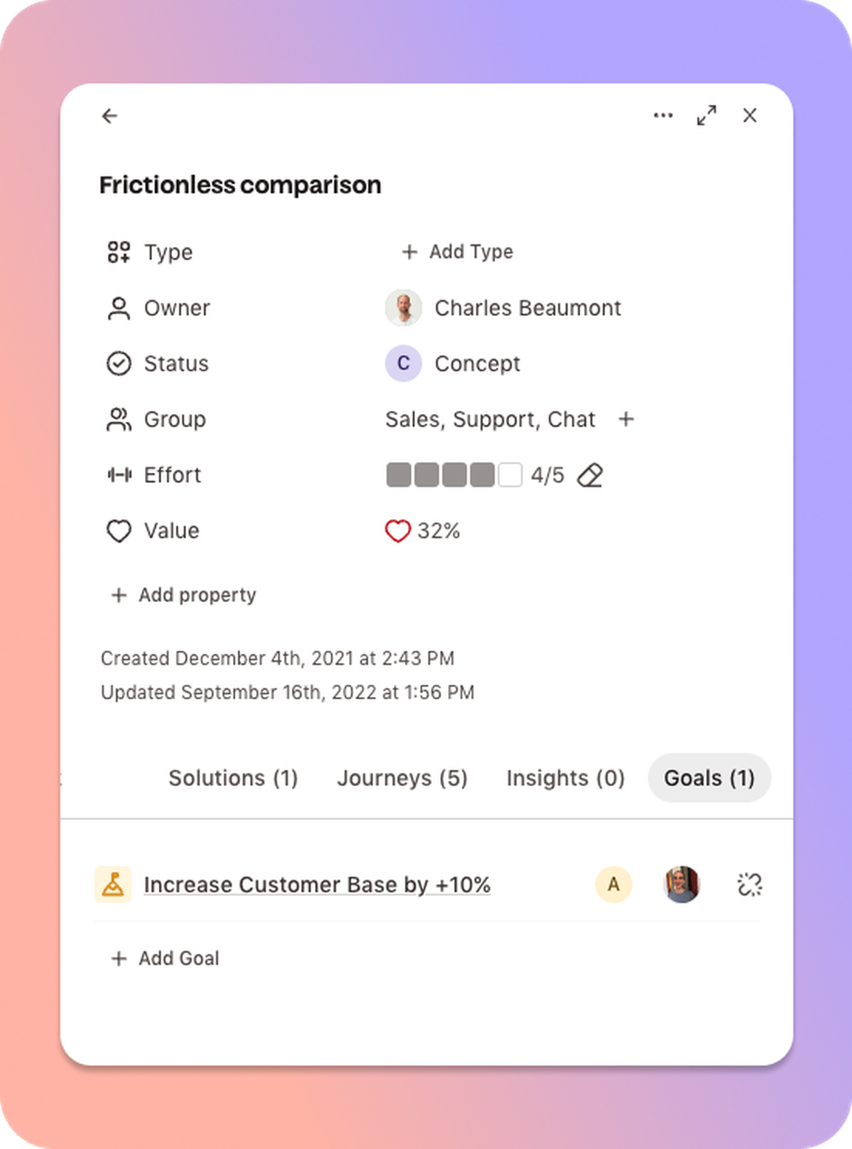The width and height of the screenshot is (852, 1149).
Task: Go back using the left arrow icon
Action: click(110, 116)
